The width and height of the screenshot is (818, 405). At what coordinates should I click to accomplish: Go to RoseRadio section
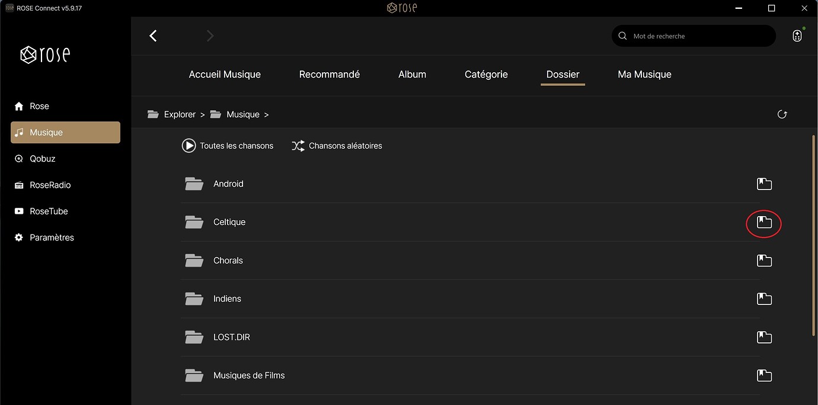pos(50,185)
